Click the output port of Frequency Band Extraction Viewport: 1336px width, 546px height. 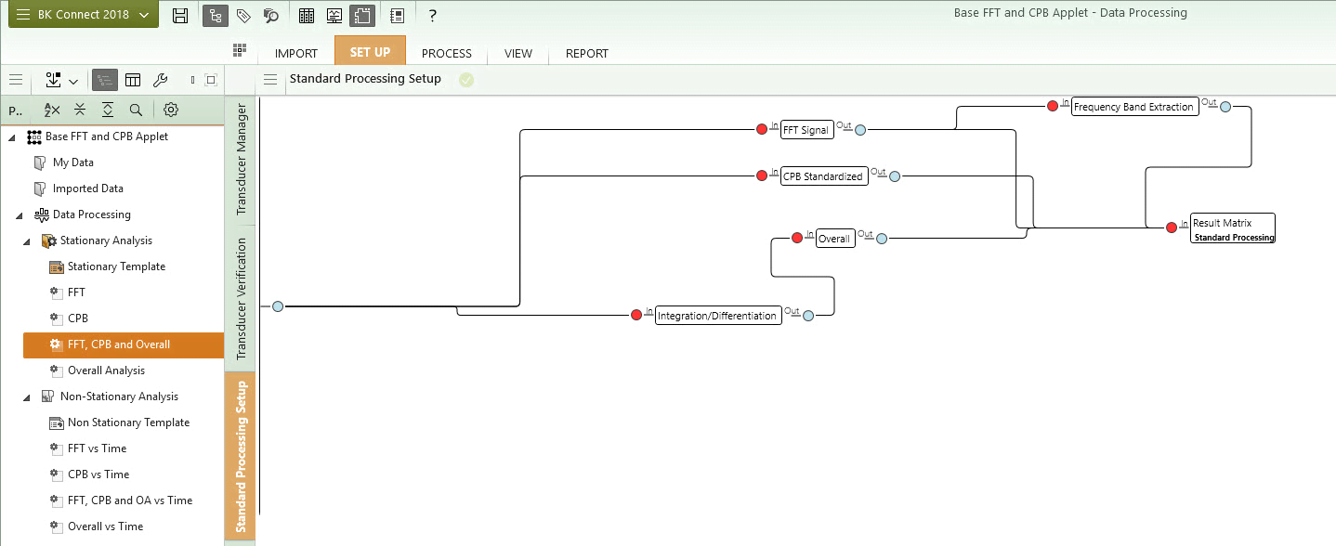1225,107
